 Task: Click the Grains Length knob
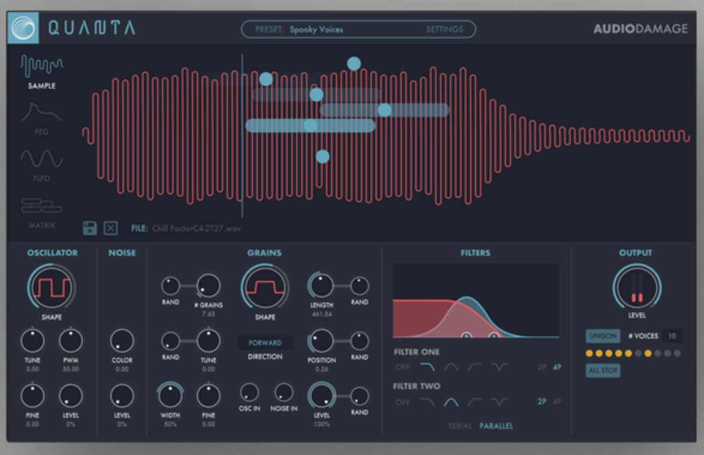(x=321, y=286)
